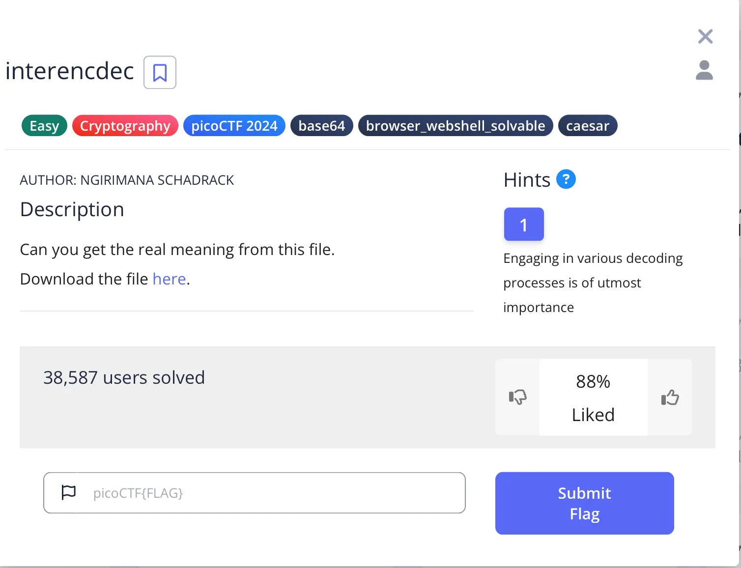Click the 38,587 users solved text
The width and height of the screenshot is (741, 568).
(124, 377)
